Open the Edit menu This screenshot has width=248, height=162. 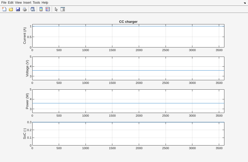click(x=10, y=3)
